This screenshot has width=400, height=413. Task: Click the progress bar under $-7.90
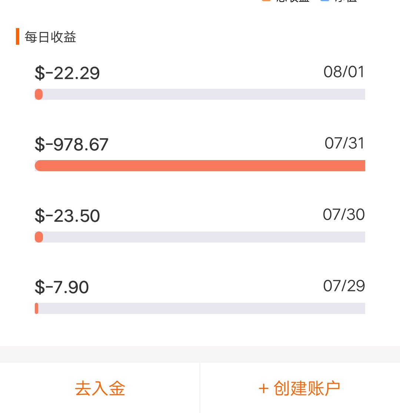click(200, 308)
